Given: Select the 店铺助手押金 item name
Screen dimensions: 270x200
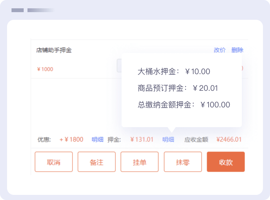Looking at the screenshot, I should pos(54,50).
